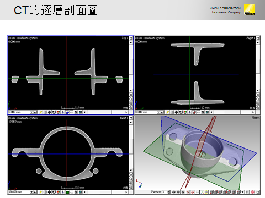Click down arrow of Top view vertical scrollbar
This screenshot has height=198, width=265.
131,90
